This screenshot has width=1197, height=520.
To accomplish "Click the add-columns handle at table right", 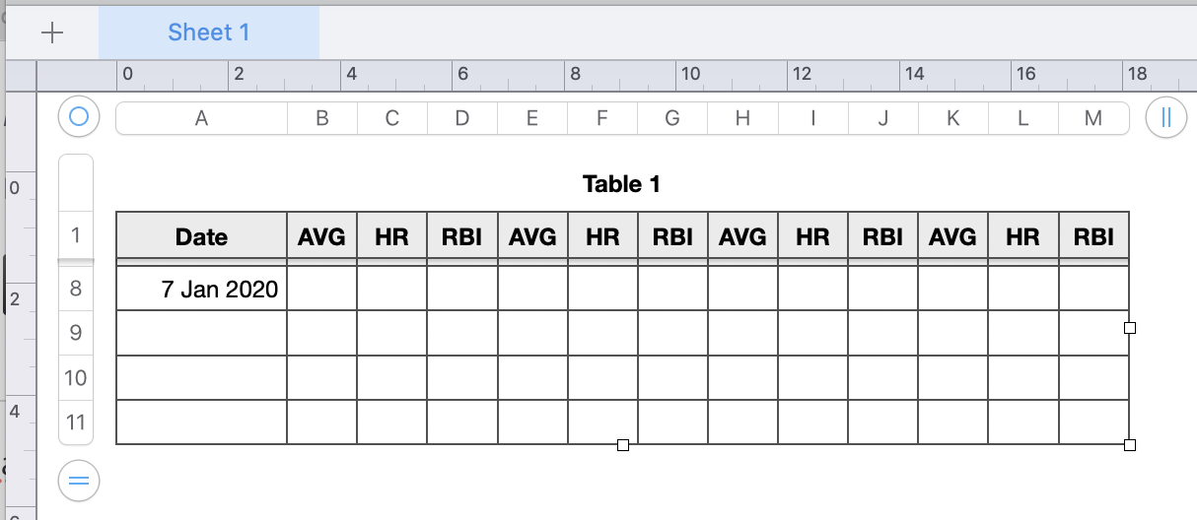I will pos(1165,118).
